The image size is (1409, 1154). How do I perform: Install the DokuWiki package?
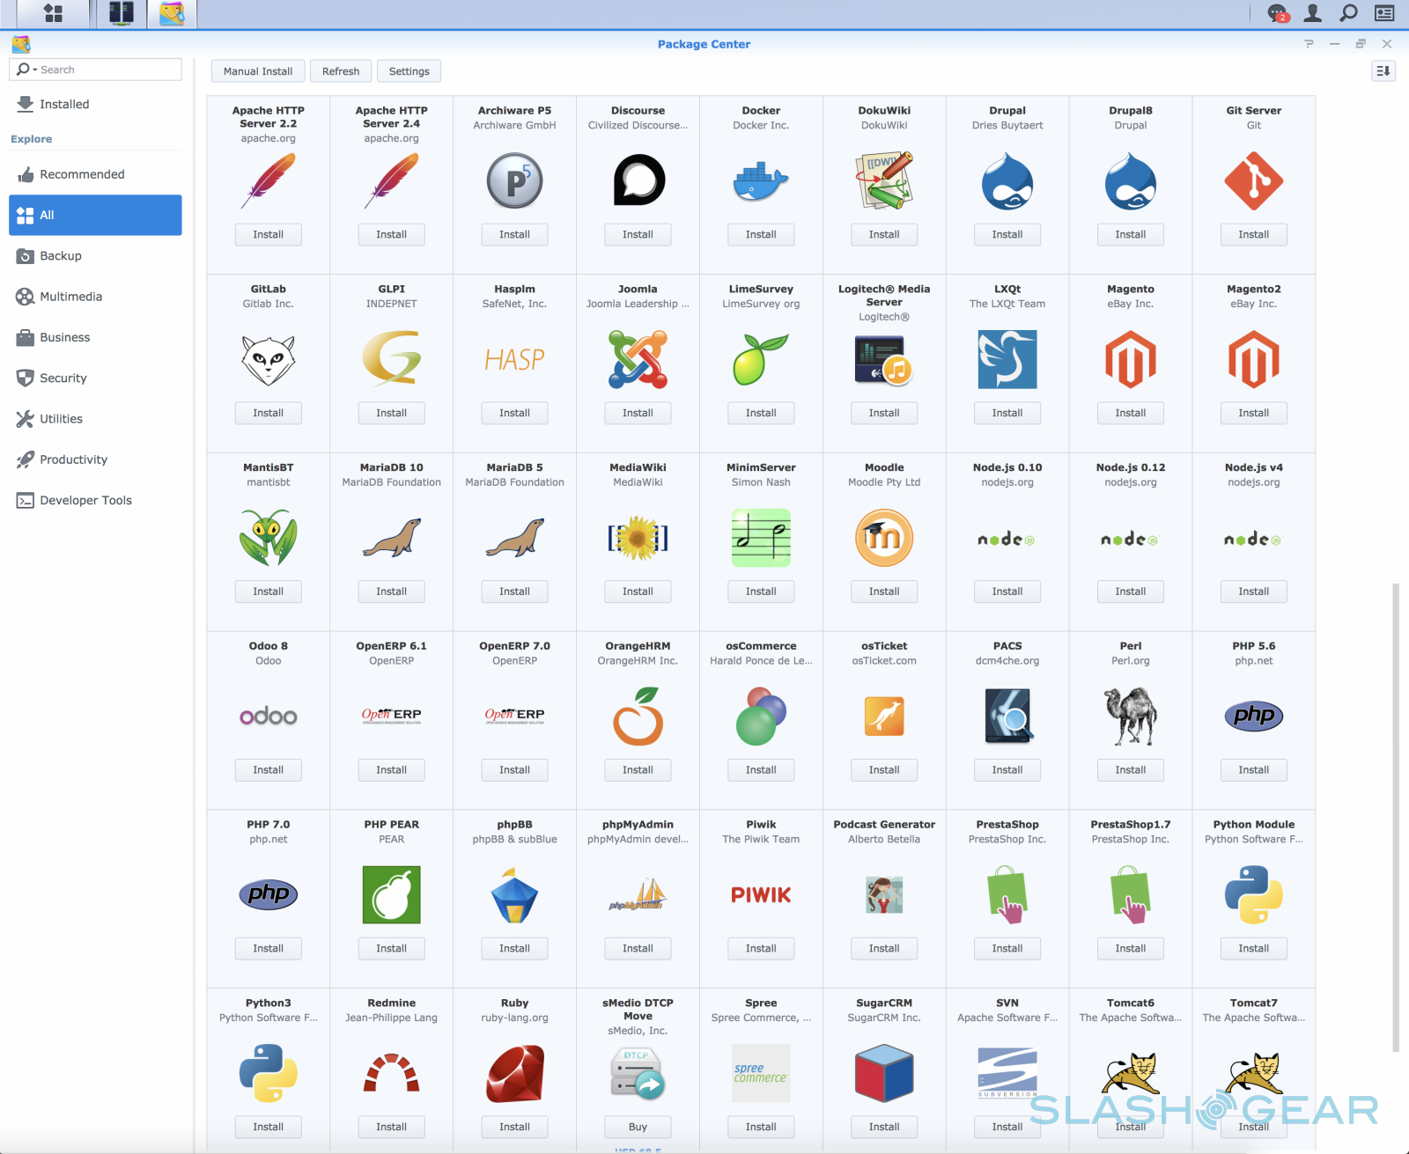coord(884,235)
